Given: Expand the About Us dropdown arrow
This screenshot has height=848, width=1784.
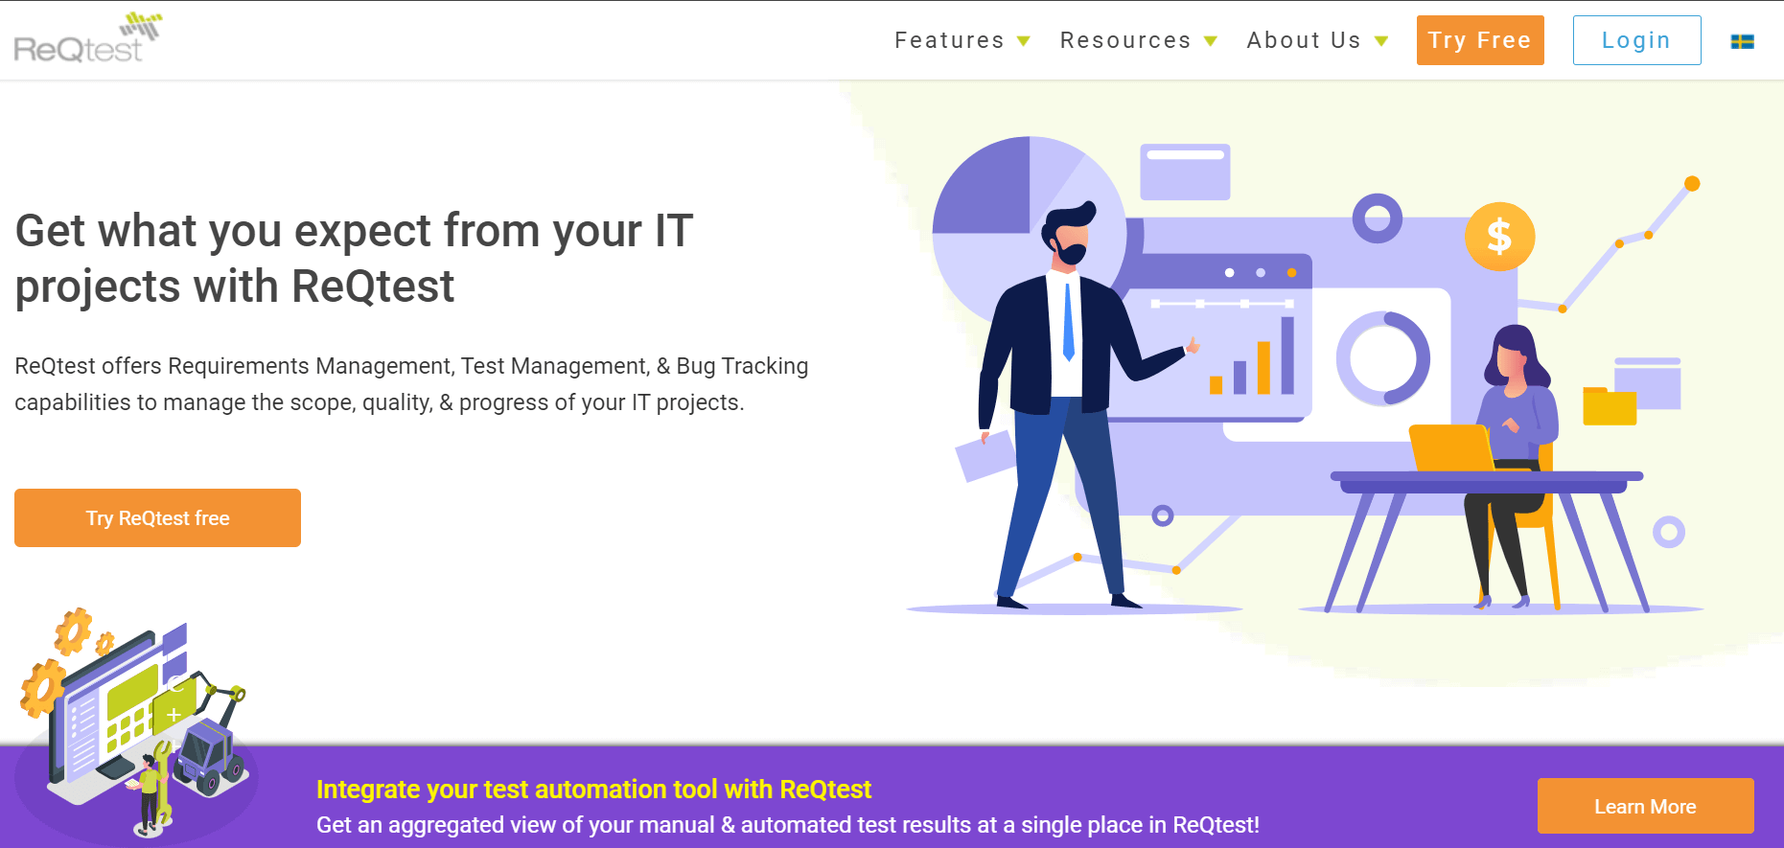Looking at the screenshot, I should pyautogui.click(x=1381, y=41).
